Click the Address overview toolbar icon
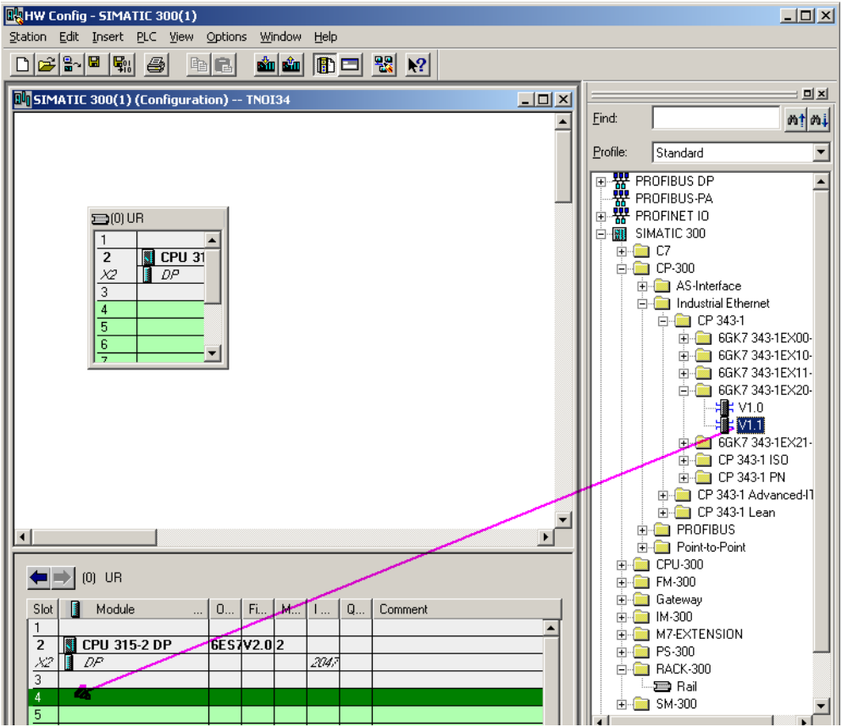 tap(350, 64)
